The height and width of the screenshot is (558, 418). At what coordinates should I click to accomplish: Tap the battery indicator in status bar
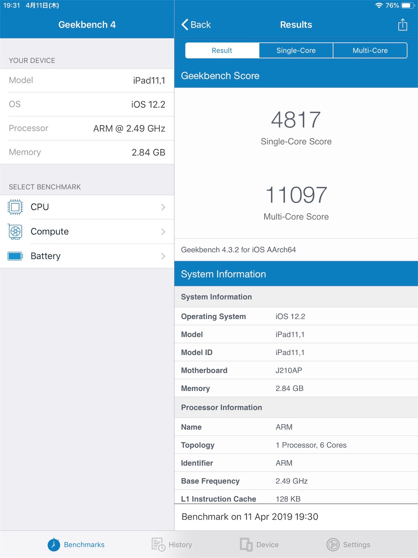click(407, 5)
